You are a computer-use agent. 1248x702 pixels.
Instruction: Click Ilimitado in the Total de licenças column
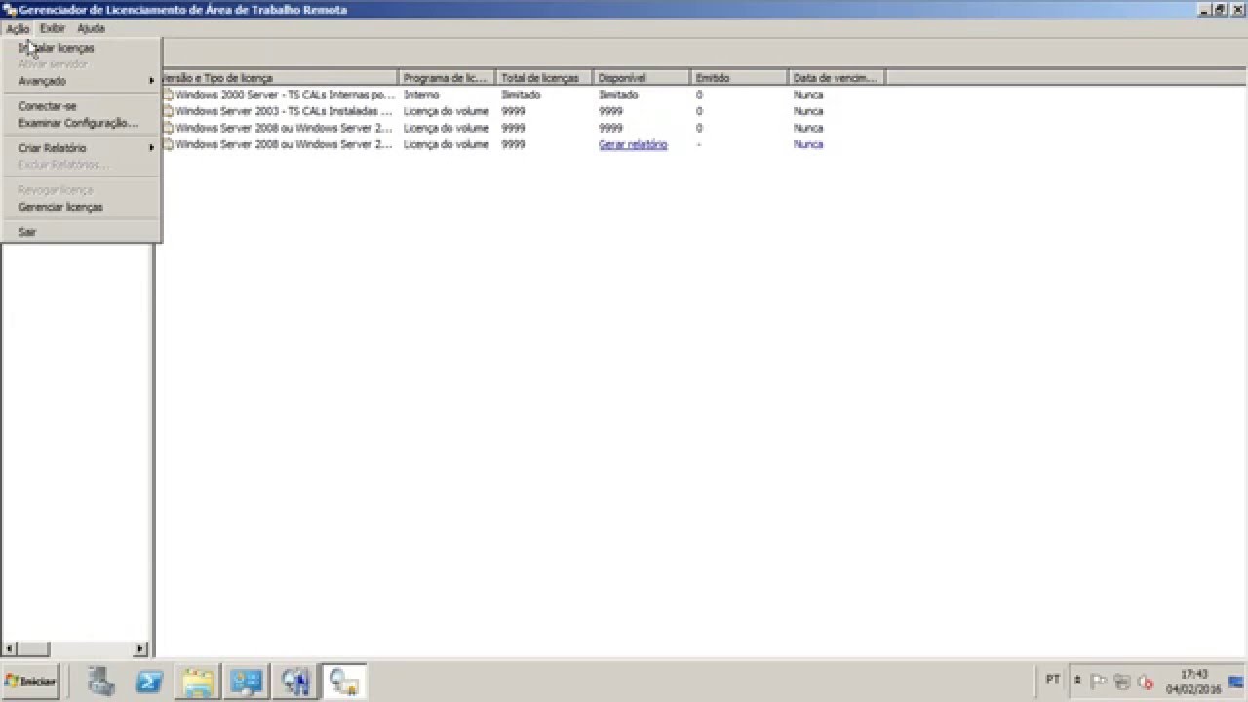[521, 95]
